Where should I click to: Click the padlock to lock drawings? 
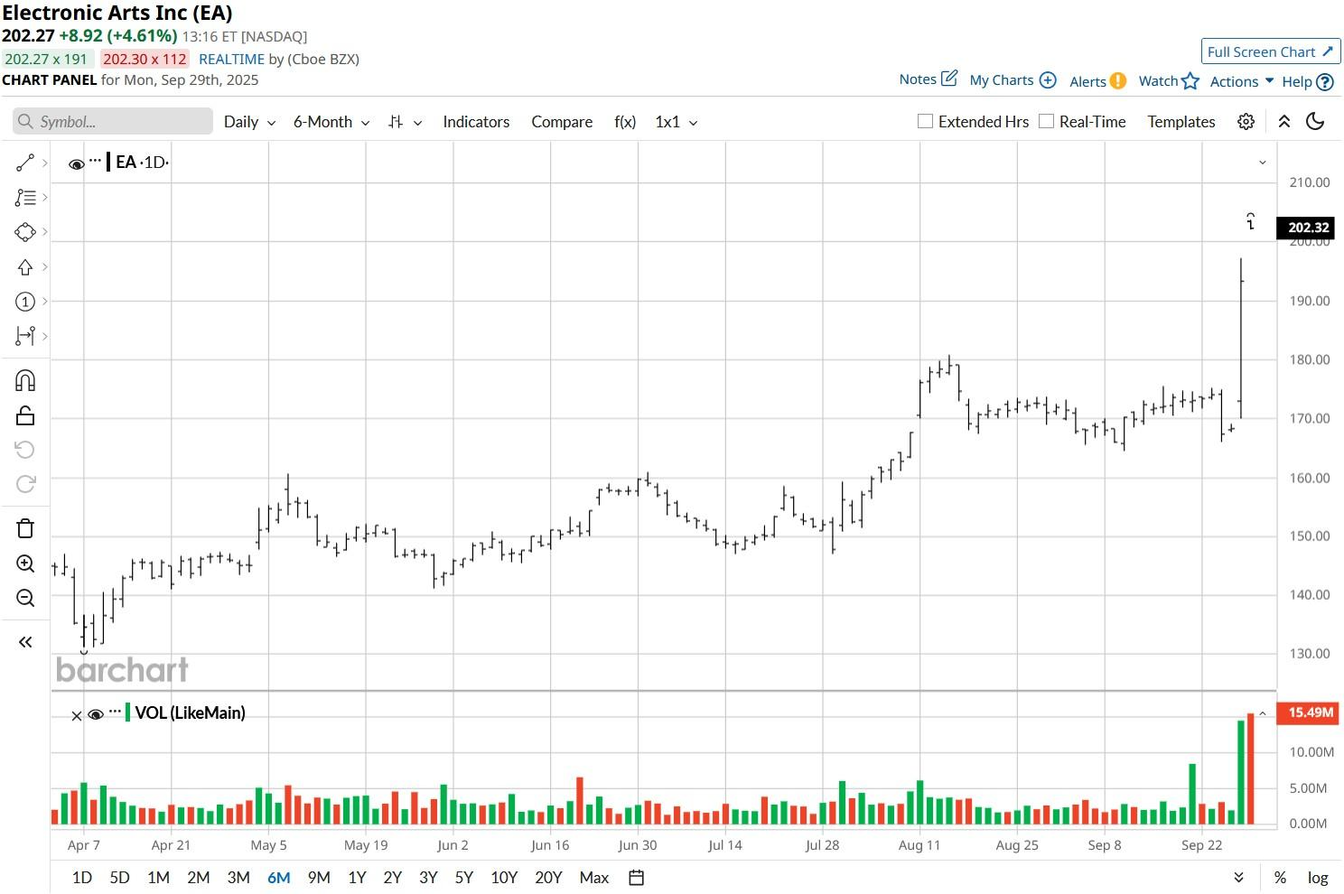25,414
